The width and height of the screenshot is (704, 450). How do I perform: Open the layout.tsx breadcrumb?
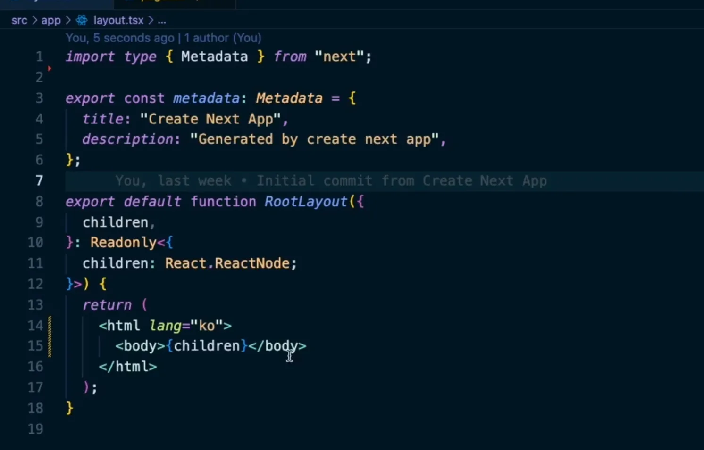[118, 20]
